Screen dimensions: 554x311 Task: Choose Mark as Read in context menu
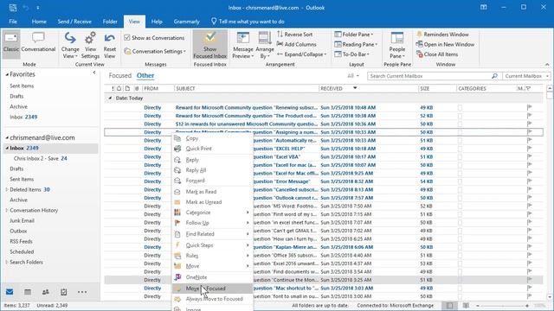pyautogui.click(x=212, y=192)
